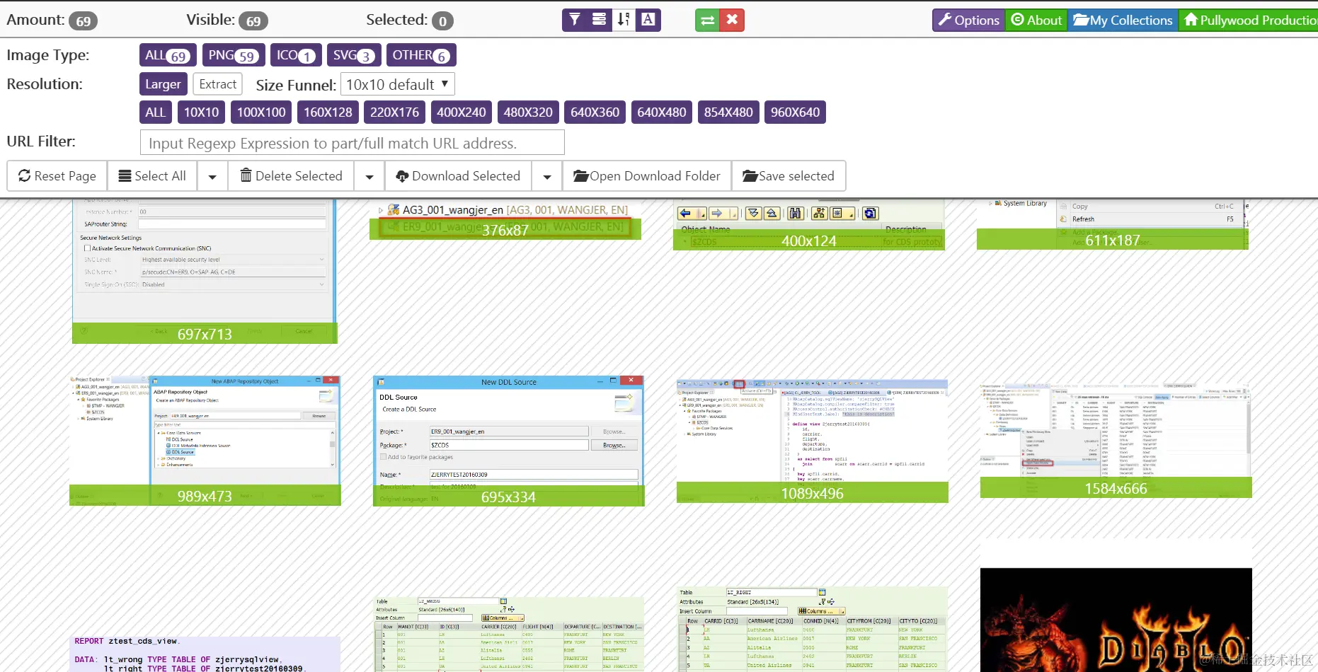Screen dimensions: 1318x672
Task: Toggle the list layout icon in top toolbar
Action: 599,20
